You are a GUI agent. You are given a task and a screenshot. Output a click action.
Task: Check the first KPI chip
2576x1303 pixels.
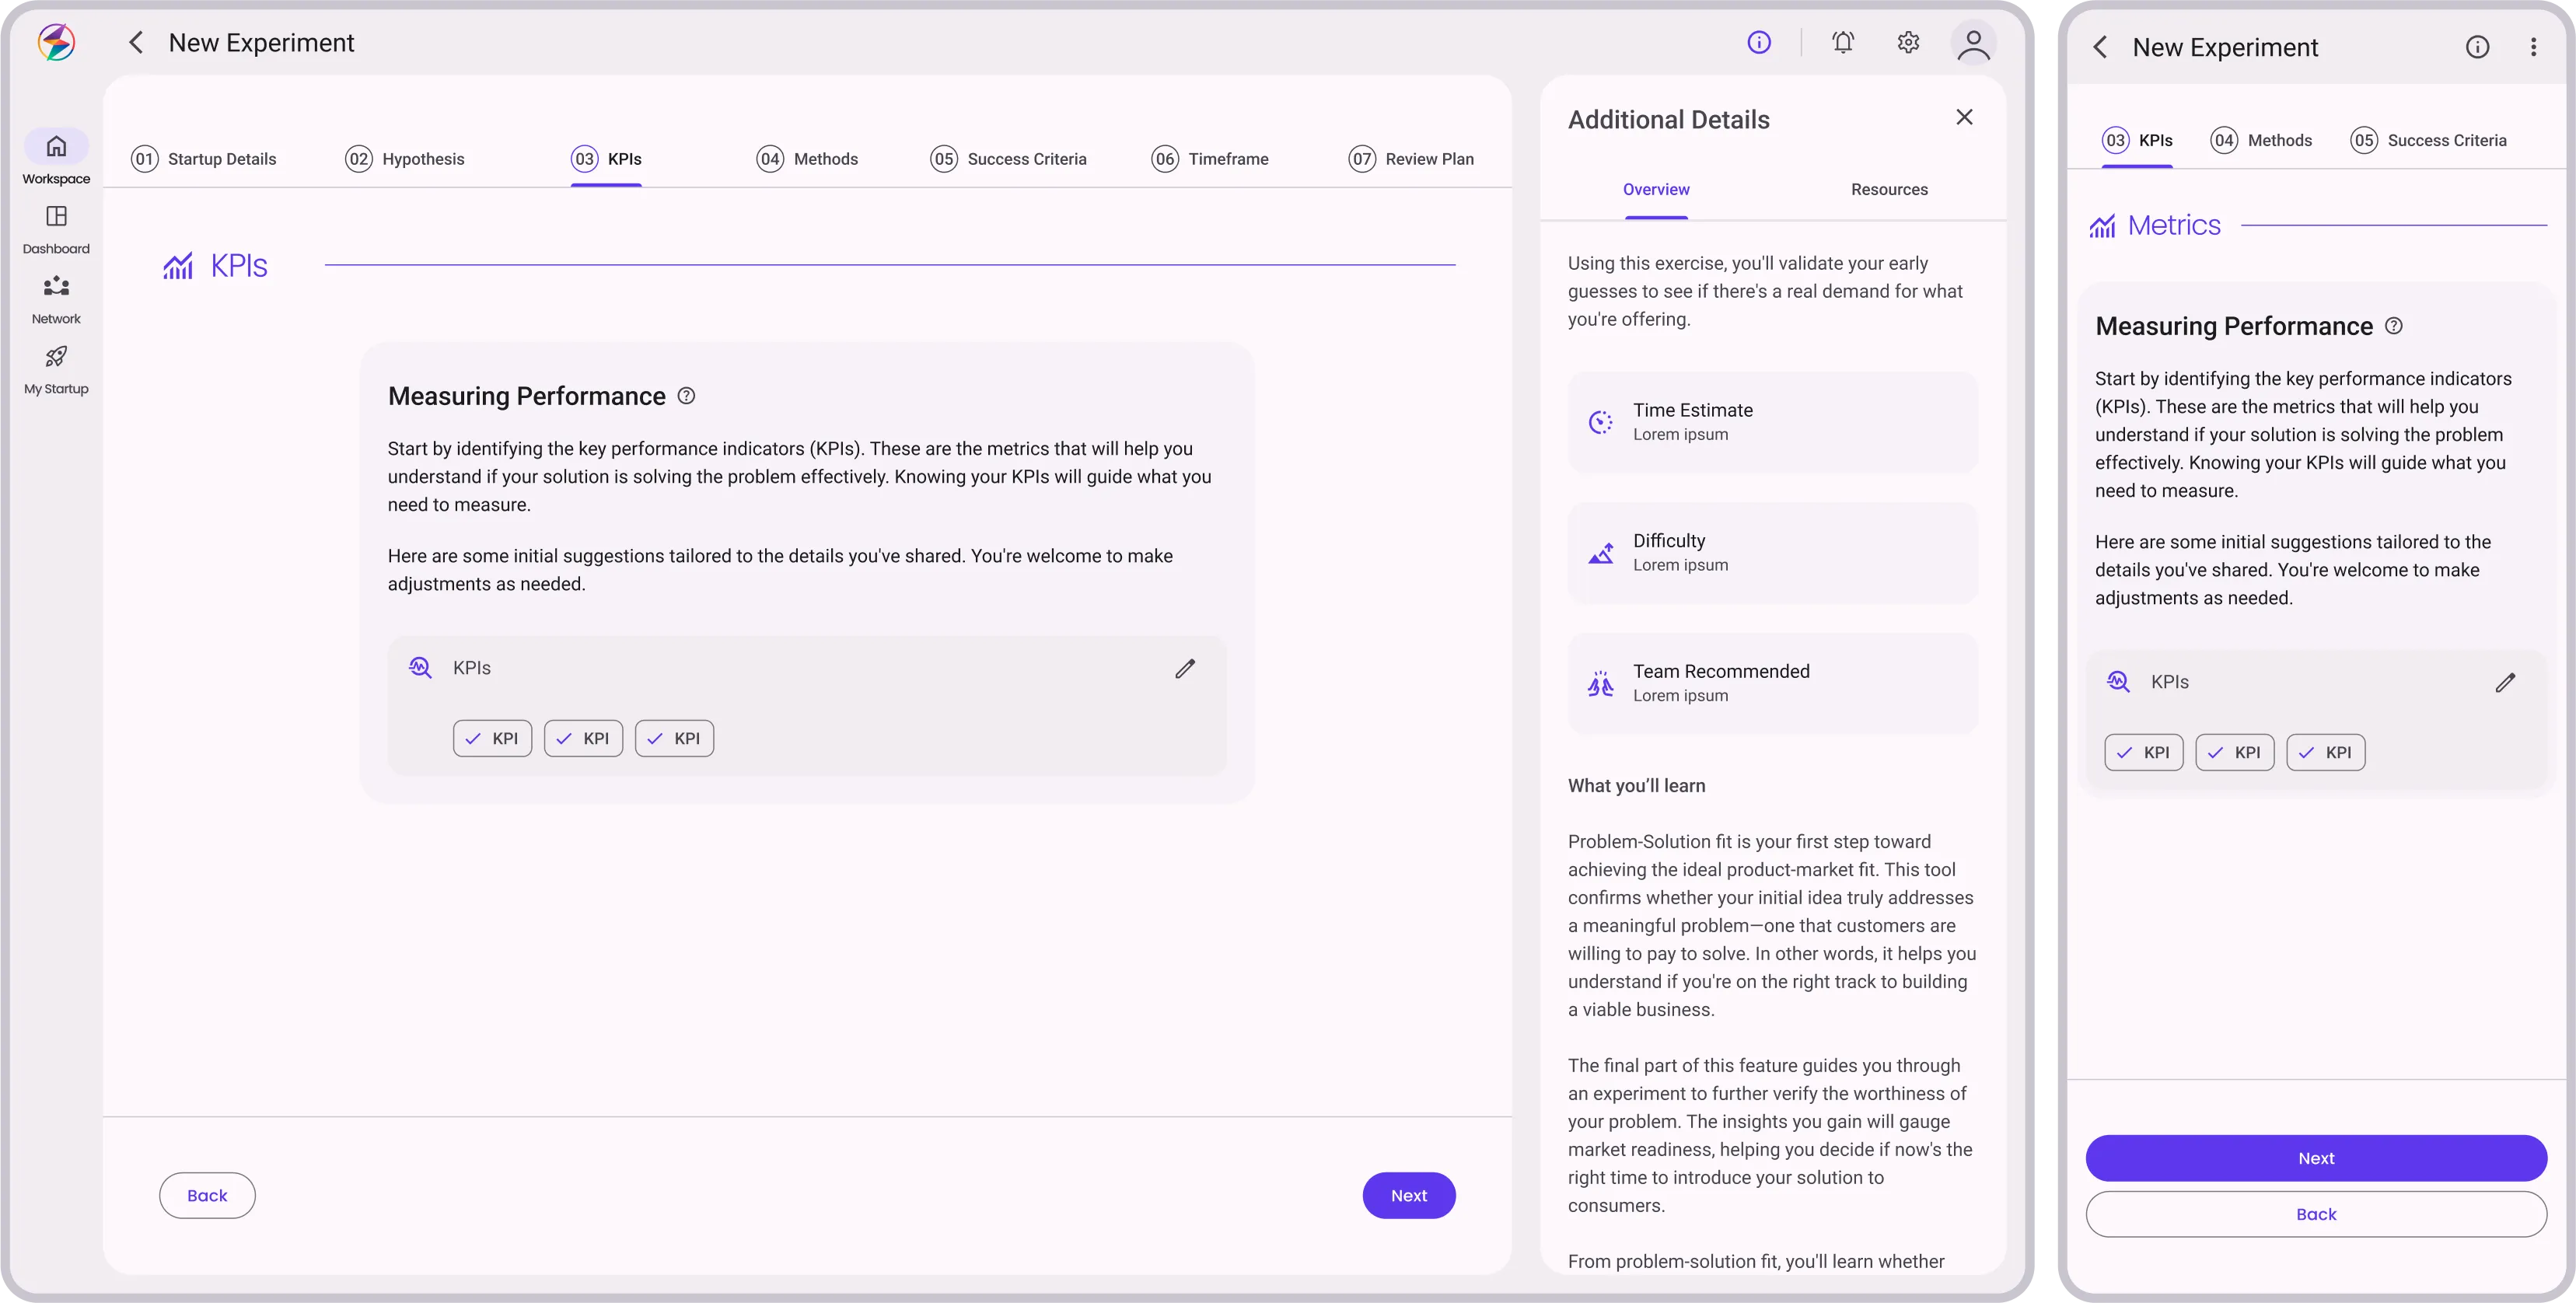491,738
